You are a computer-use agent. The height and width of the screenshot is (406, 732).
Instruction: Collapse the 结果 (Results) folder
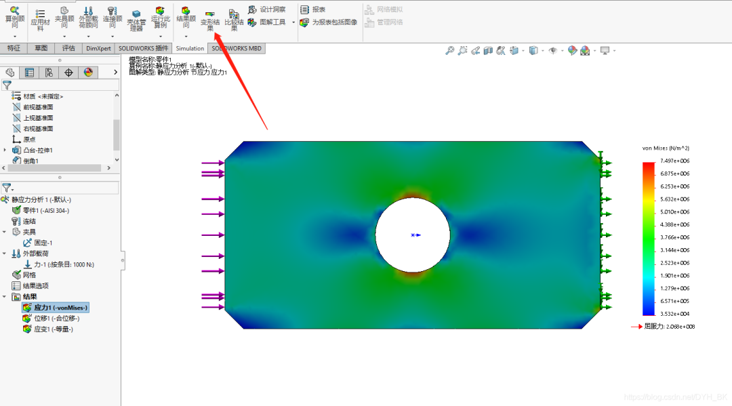[x=5, y=297]
